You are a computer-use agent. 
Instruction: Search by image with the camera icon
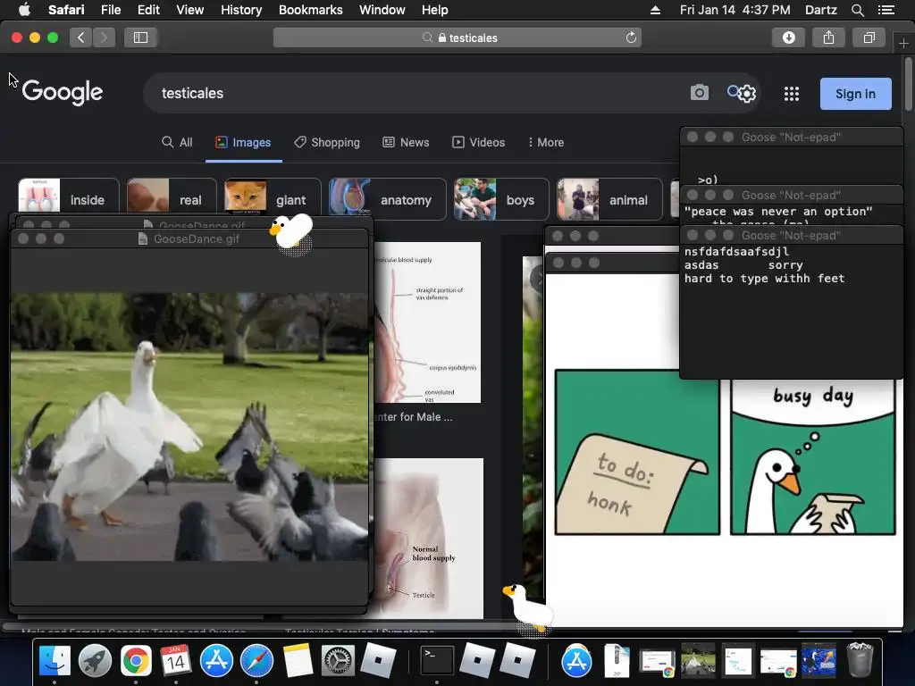[x=699, y=93]
